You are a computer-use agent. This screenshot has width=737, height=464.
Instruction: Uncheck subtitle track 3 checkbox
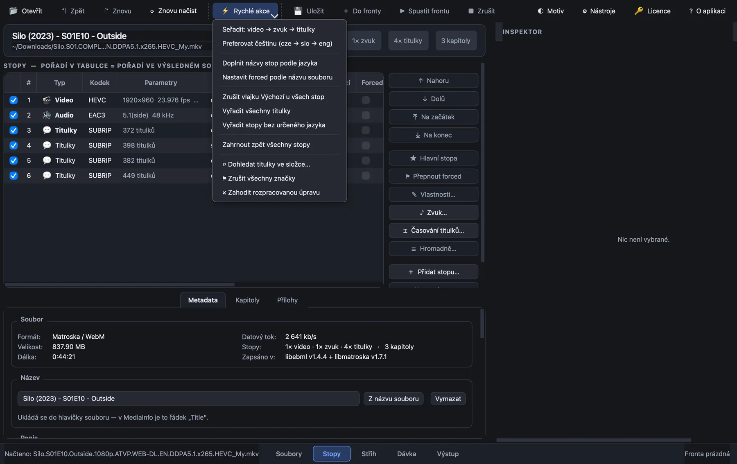point(14,130)
